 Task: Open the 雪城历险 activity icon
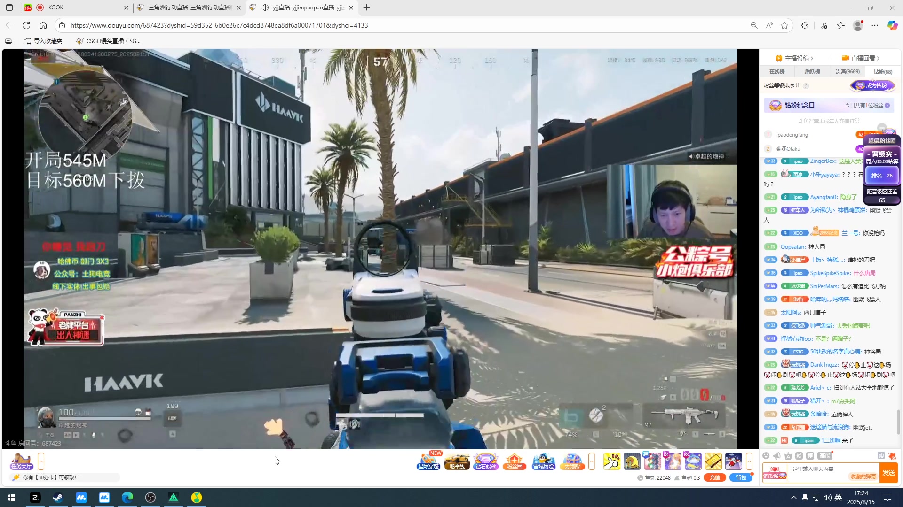543,461
